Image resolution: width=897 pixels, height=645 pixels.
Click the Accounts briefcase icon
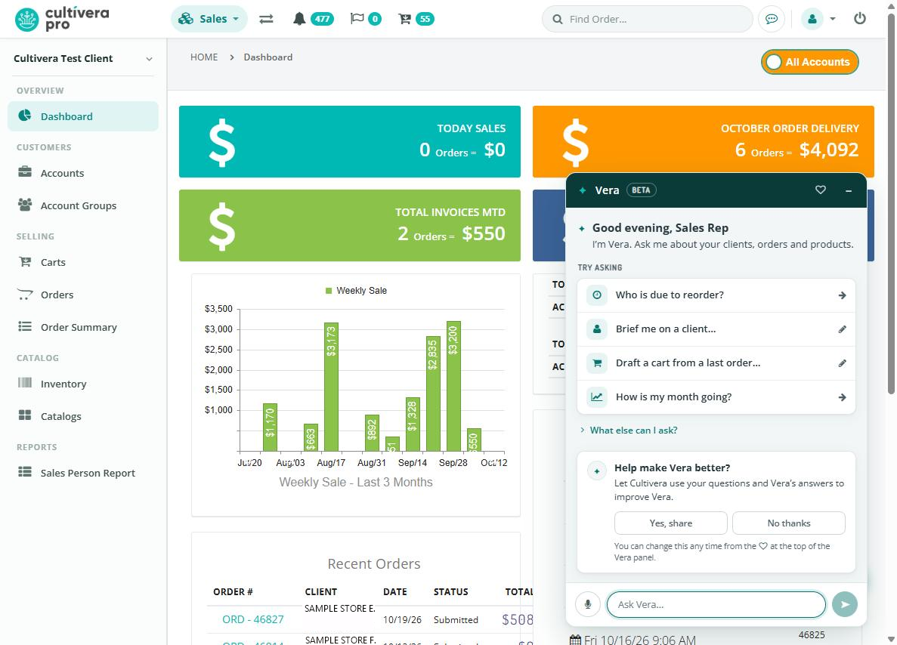25,171
